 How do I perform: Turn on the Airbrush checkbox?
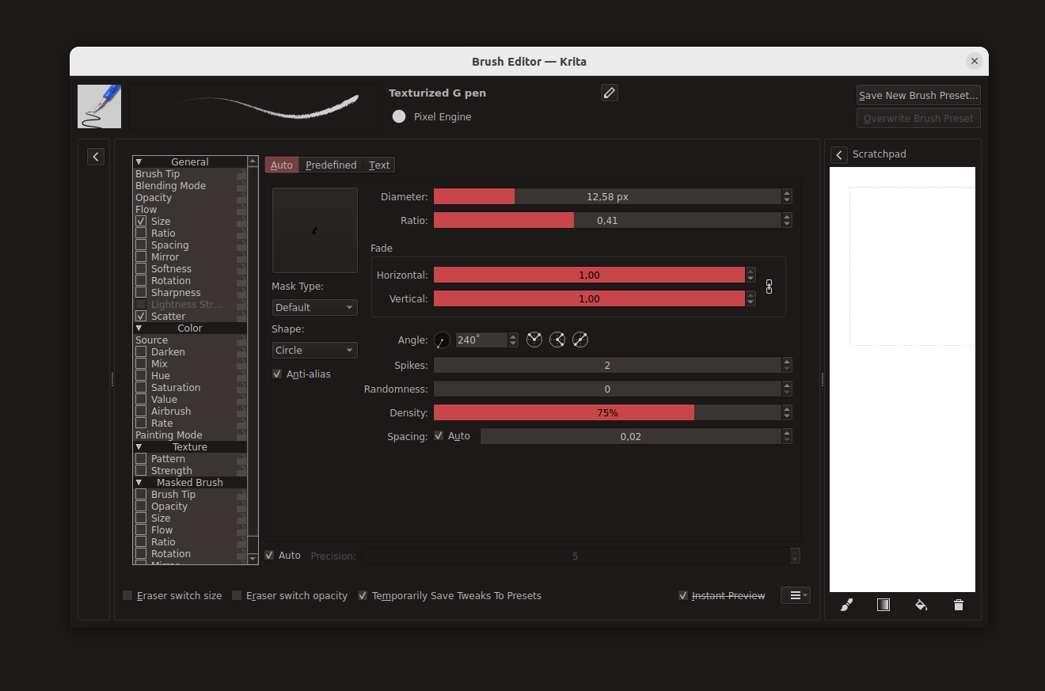[x=141, y=412]
